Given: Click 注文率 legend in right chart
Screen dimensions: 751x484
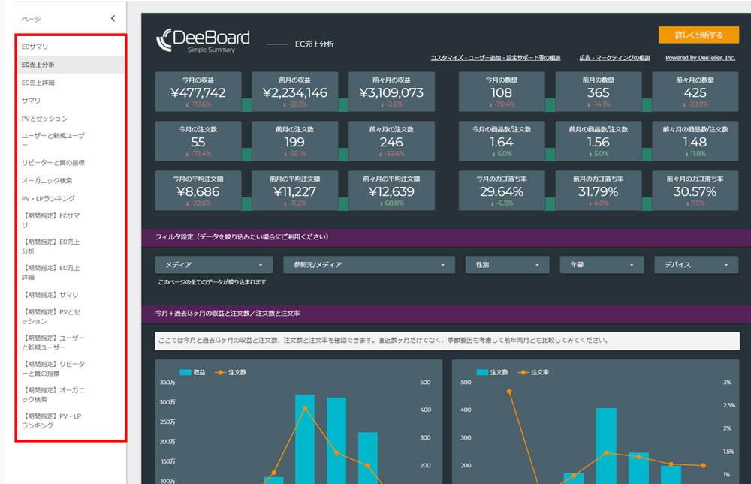Looking at the screenshot, I should 533,372.
